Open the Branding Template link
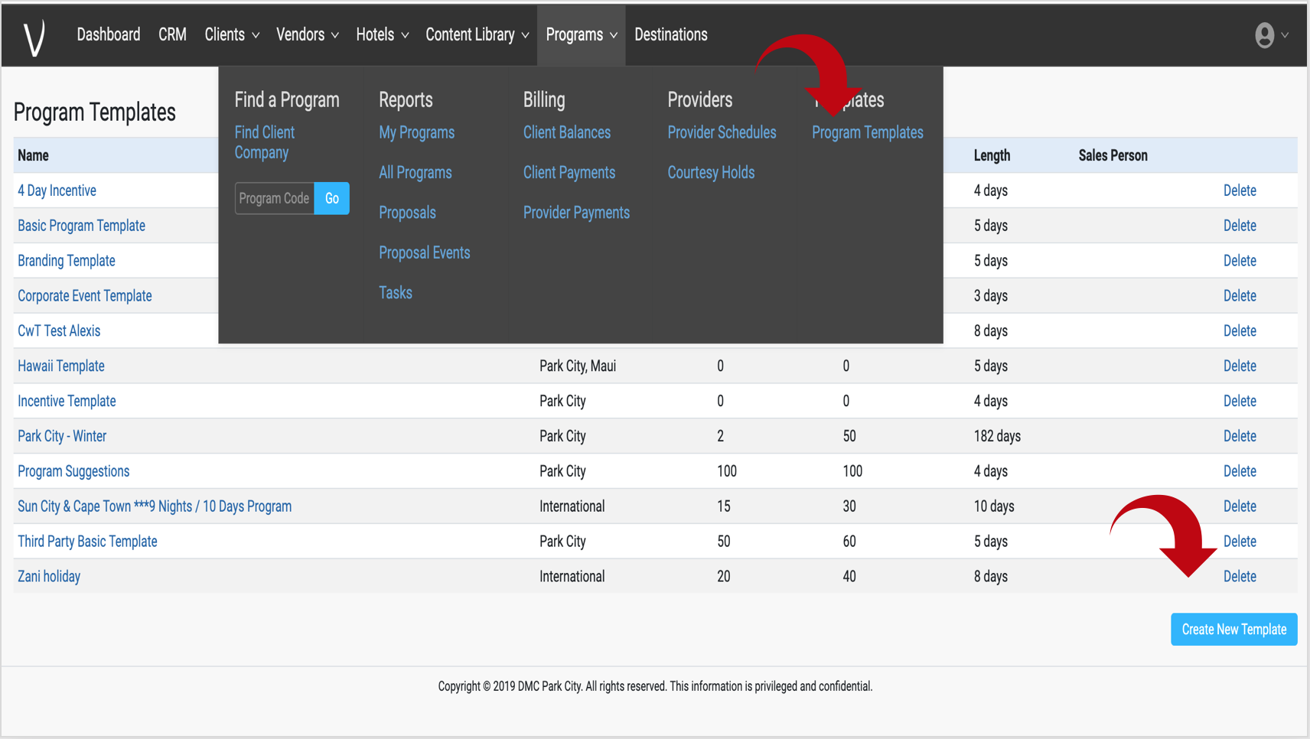This screenshot has width=1310, height=739. tap(67, 261)
